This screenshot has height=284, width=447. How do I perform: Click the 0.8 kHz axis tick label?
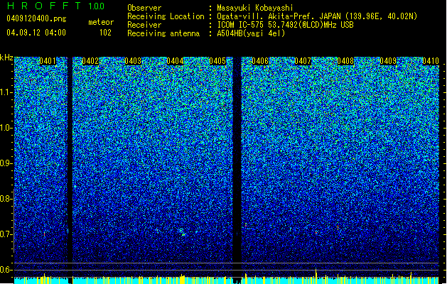[x=6, y=199]
